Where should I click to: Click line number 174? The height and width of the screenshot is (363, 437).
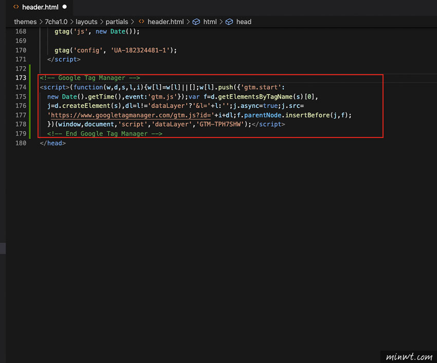click(x=21, y=88)
